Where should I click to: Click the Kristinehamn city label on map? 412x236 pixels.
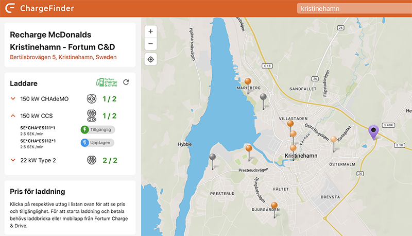pyautogui.click(x=301, y=156)
